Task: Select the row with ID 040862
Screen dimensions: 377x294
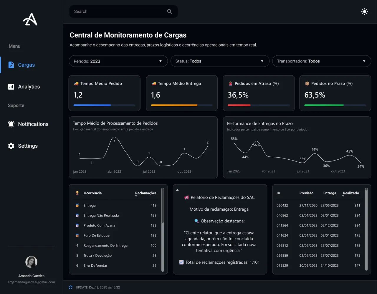Action: pyautogui.click(x=318, y=215)
